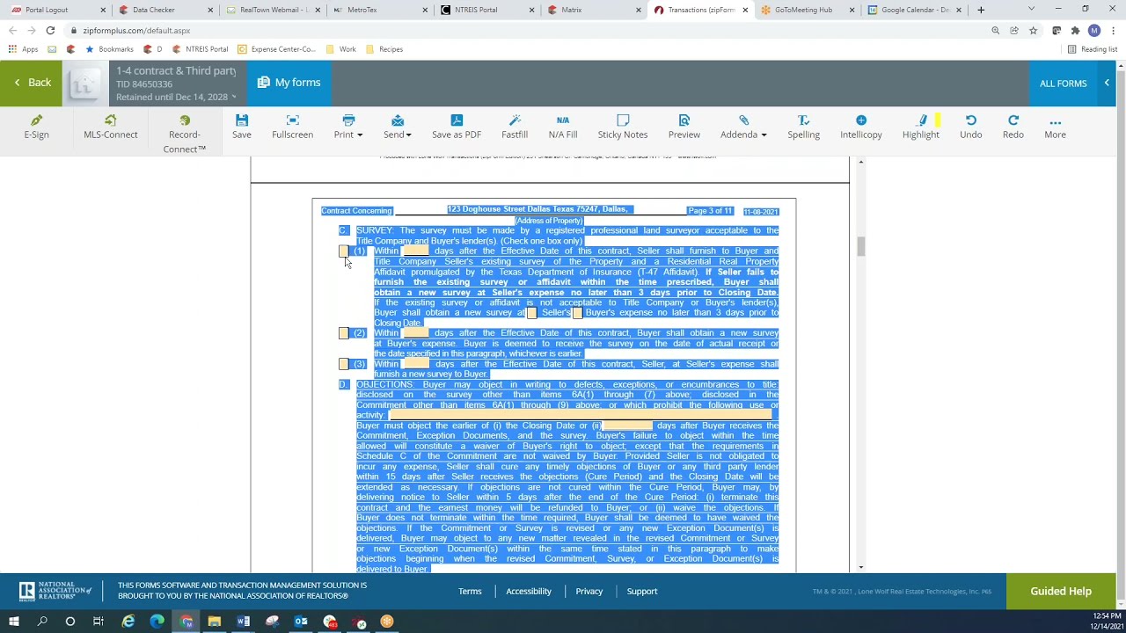Open the Accessibility link
Viewport: 1126px width, 633px height.
tap(529, 591)
